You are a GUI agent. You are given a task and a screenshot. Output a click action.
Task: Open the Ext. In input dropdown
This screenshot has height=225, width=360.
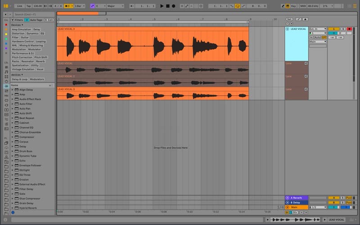(x=318, y=29)
